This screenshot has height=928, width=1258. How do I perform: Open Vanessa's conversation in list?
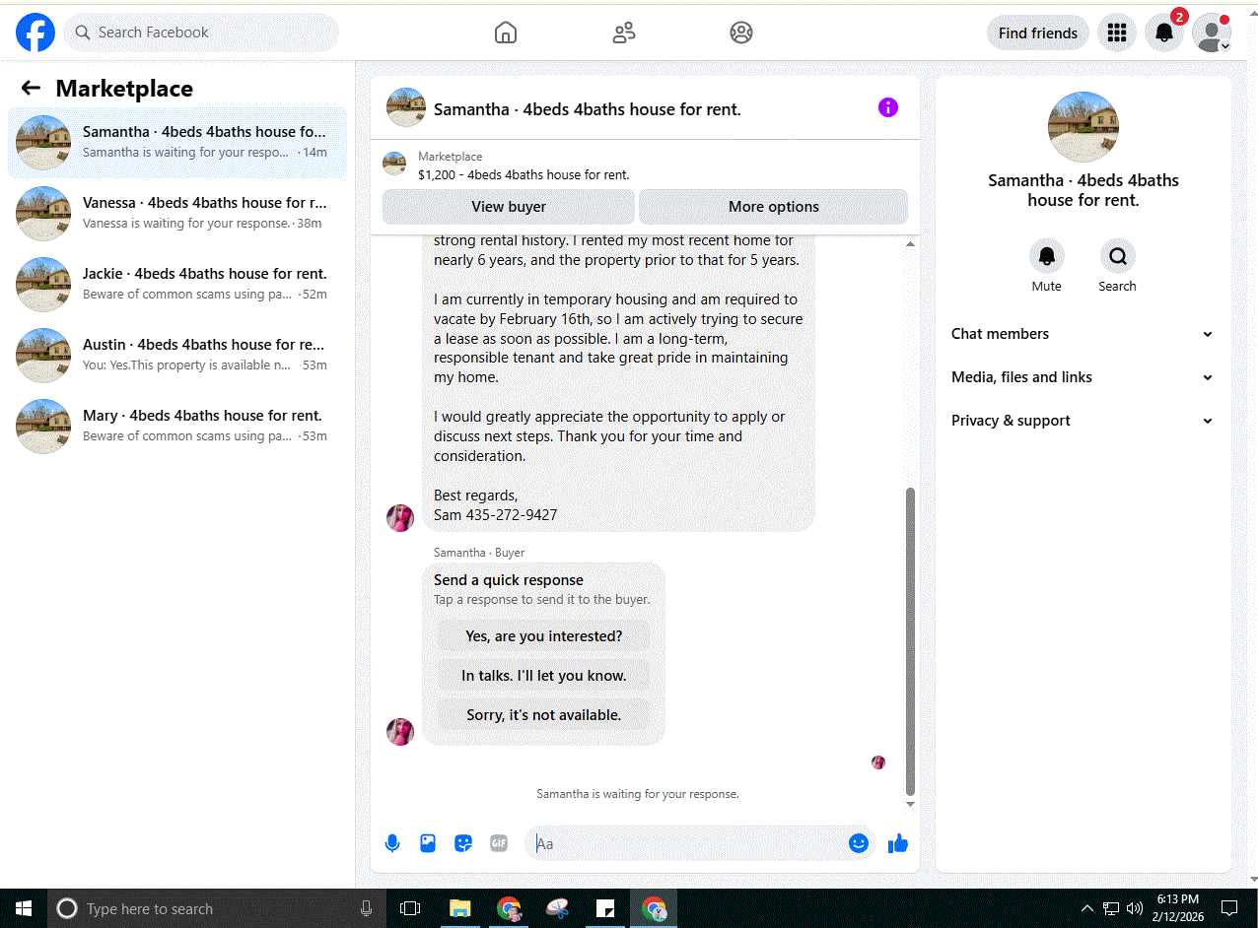click(x=177, y=214)
